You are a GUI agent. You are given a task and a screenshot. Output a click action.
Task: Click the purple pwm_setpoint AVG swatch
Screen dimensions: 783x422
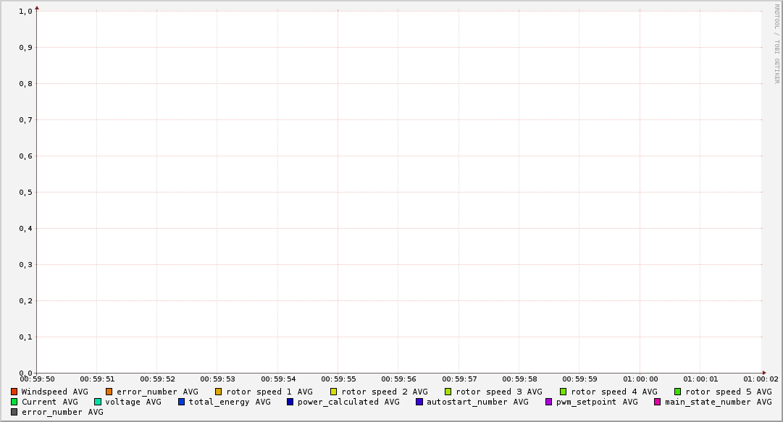point(549,402)
